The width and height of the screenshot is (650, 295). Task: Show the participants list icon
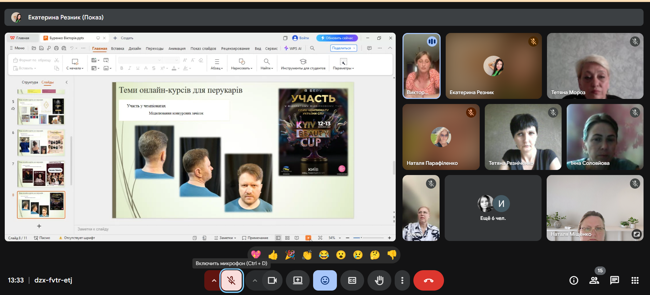pos(594,280)
